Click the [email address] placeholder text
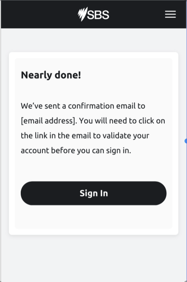The height and width of the screenshot is (282, 187). [x=49, y=121]
